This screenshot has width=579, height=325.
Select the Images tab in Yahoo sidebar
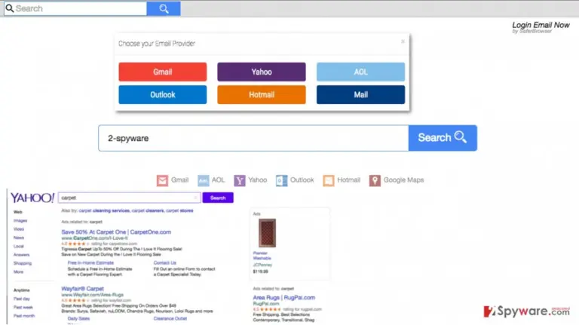tap(20, 220)
